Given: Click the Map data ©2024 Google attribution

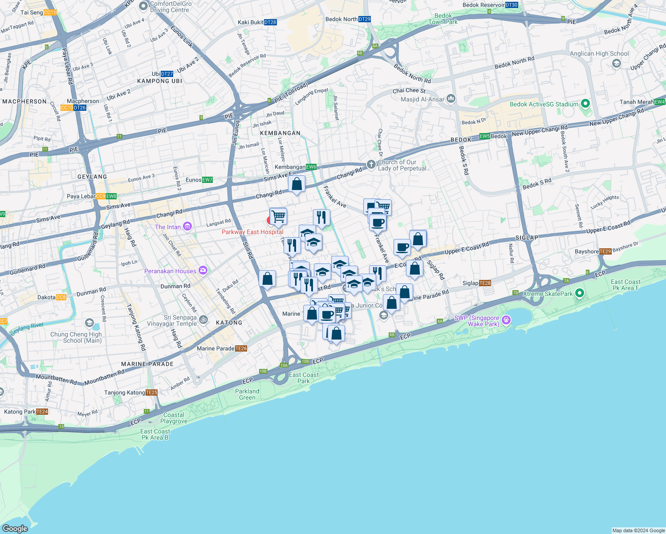Looking at the screenshot, I should [638, 530].
